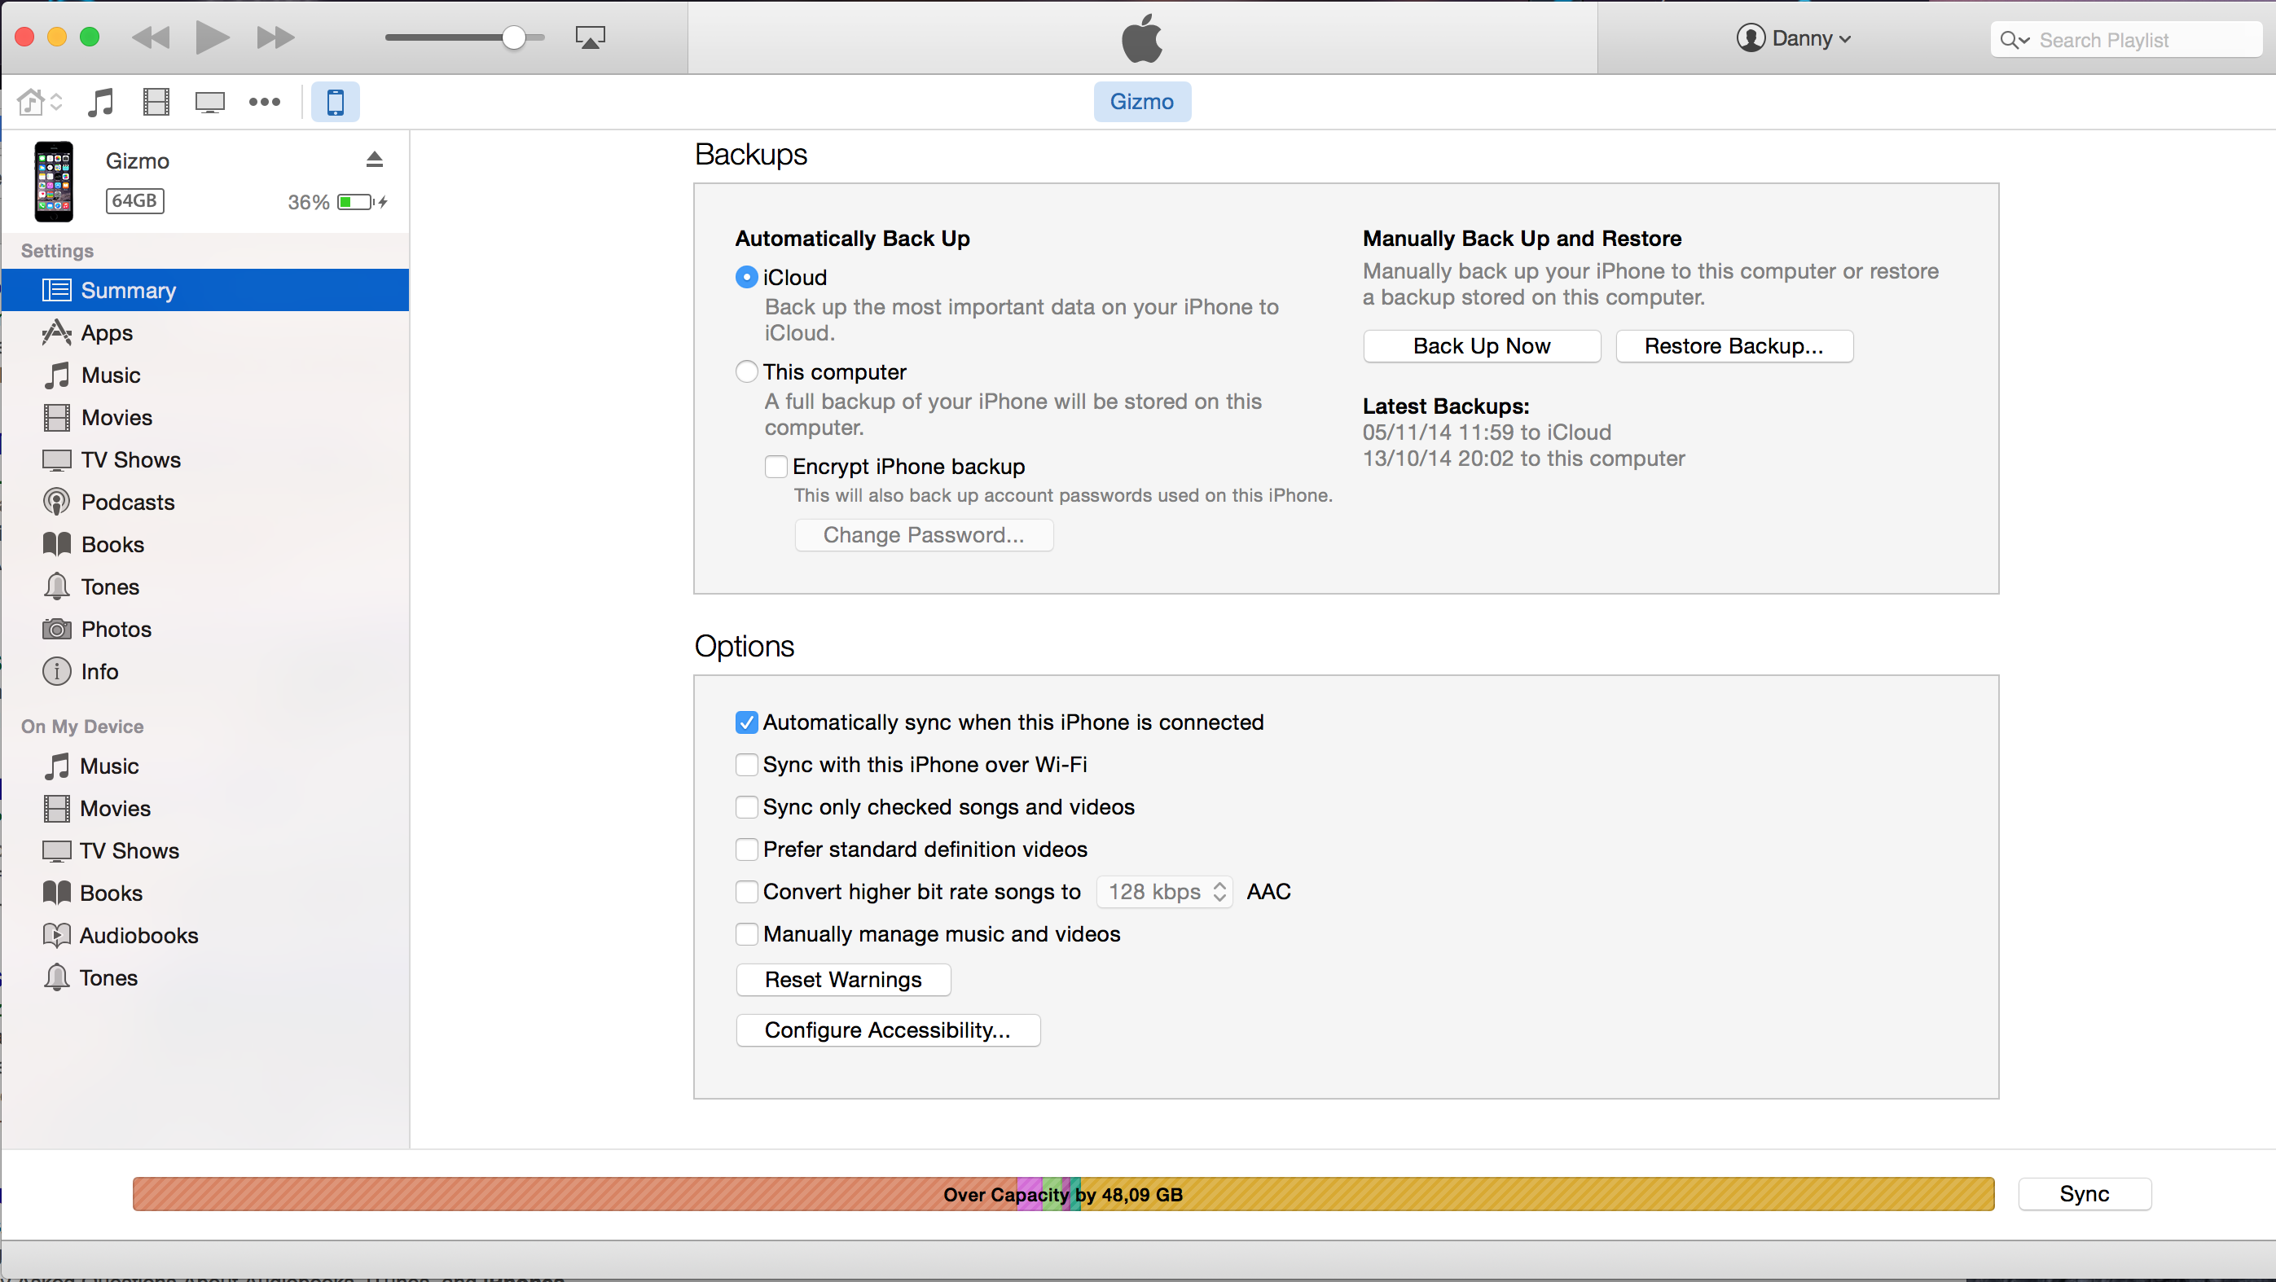Viewport: 2276px width, 1282px height.
Task: Click the battery charging indicator icon
Action: pos(362,202)
